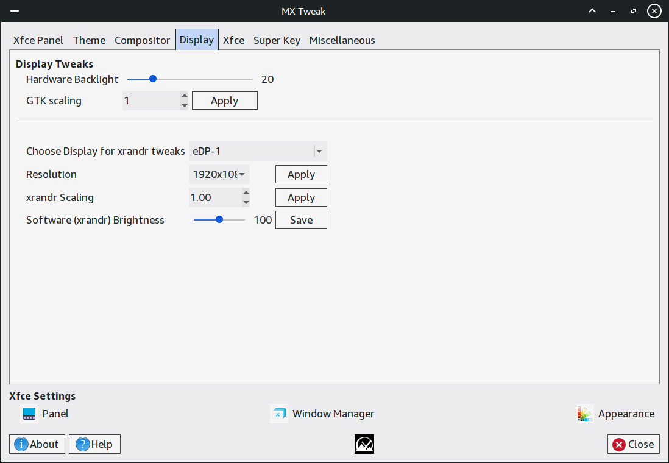669x463 pixels.
Task: Open Appearance settings icon
Action: [585, 414]
